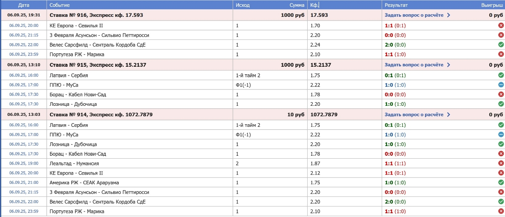Click red cross icon for Леальтад - Нумансия
505x217 pixels.
click(x=501, y=163)
